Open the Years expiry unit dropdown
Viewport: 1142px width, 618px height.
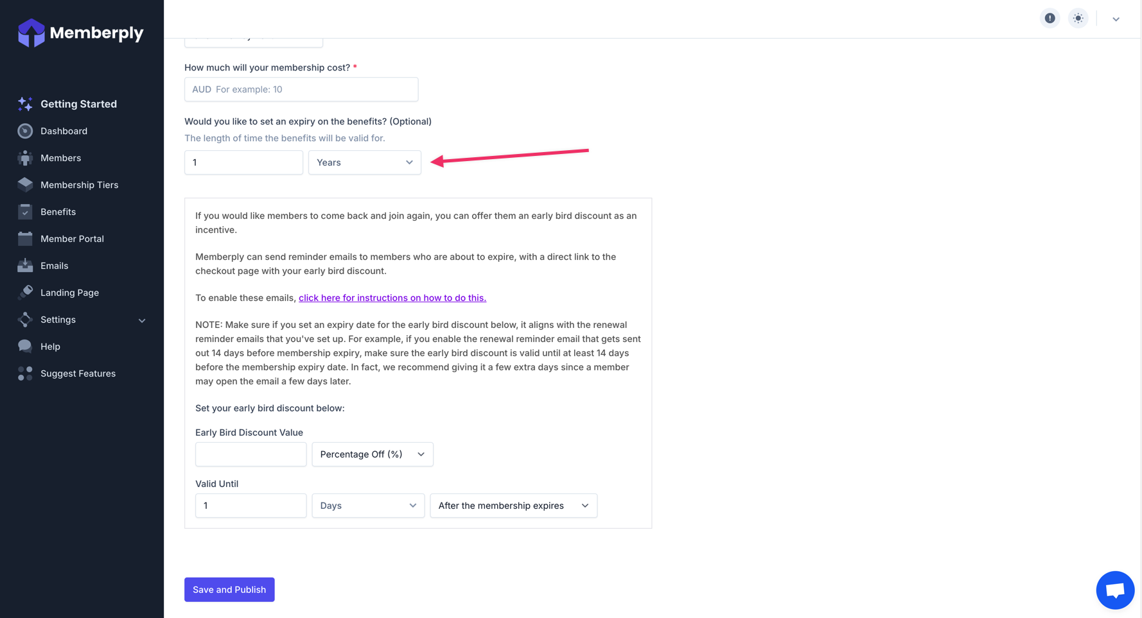coord(364,162)
